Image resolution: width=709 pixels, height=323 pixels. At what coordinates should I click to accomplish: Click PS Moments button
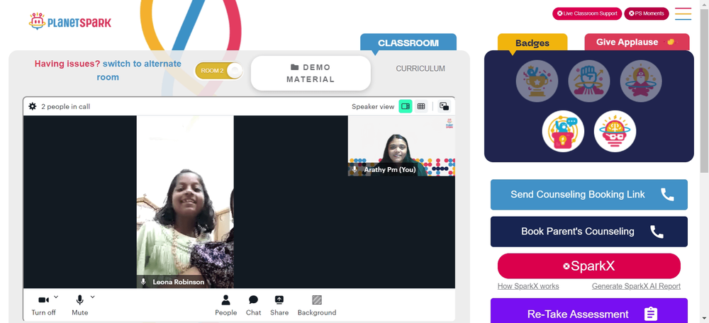point(647,13)
